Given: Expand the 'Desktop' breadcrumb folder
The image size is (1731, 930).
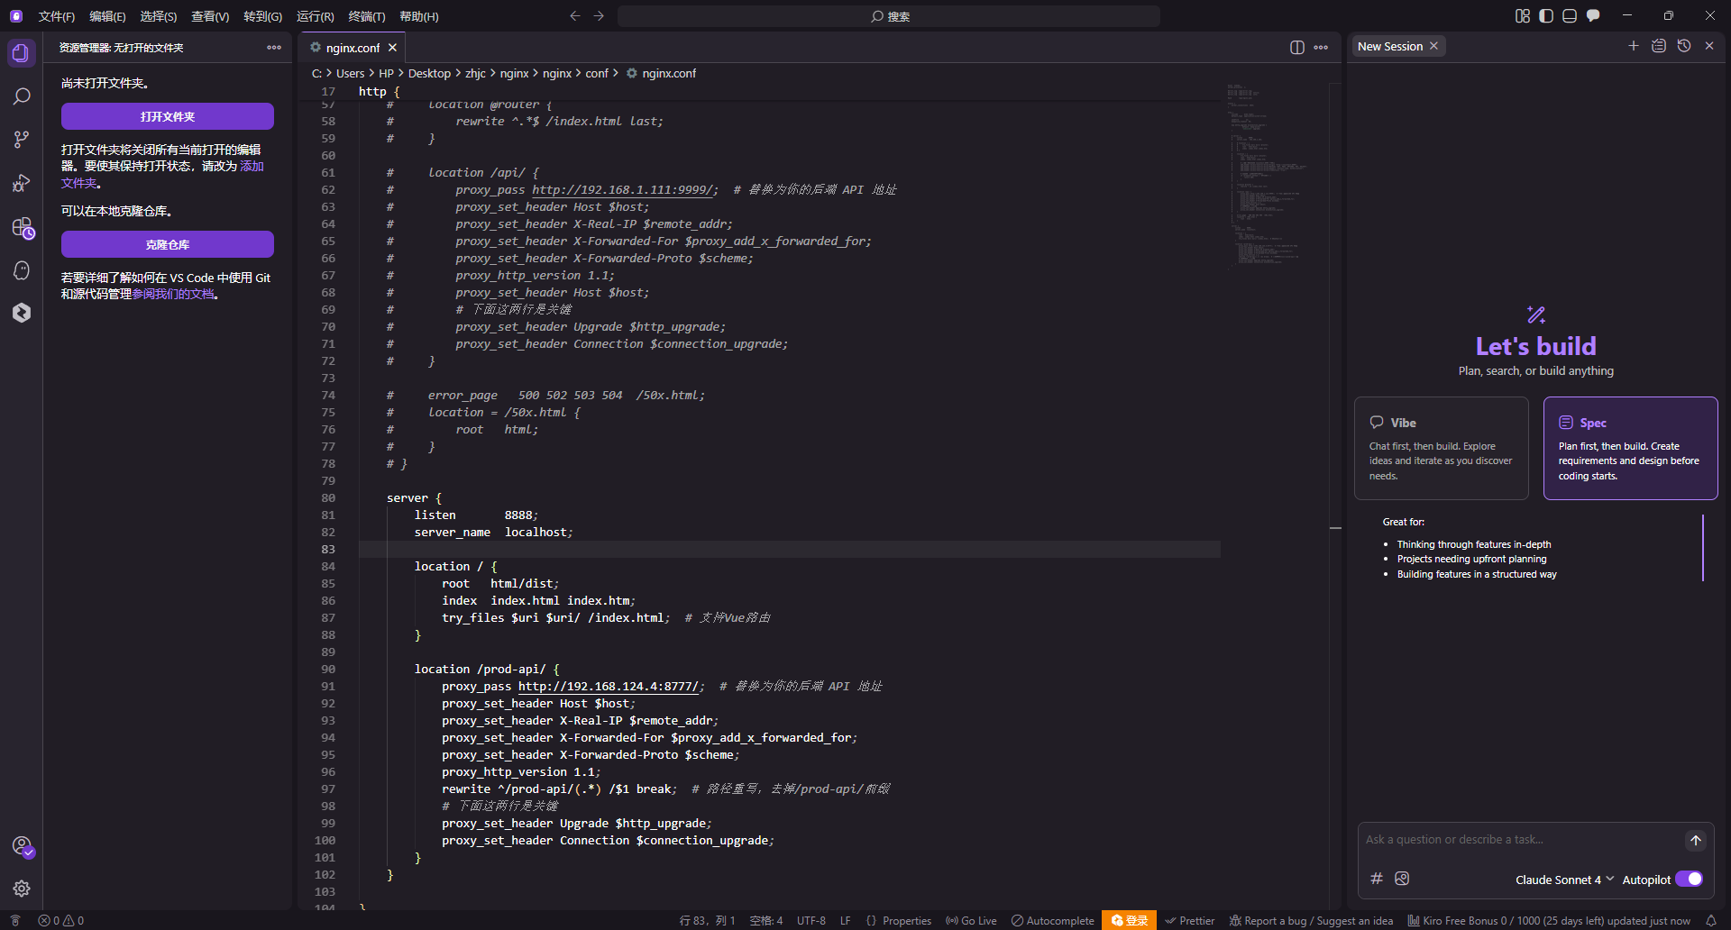Looking at the screenshot, I should [429, 74].
